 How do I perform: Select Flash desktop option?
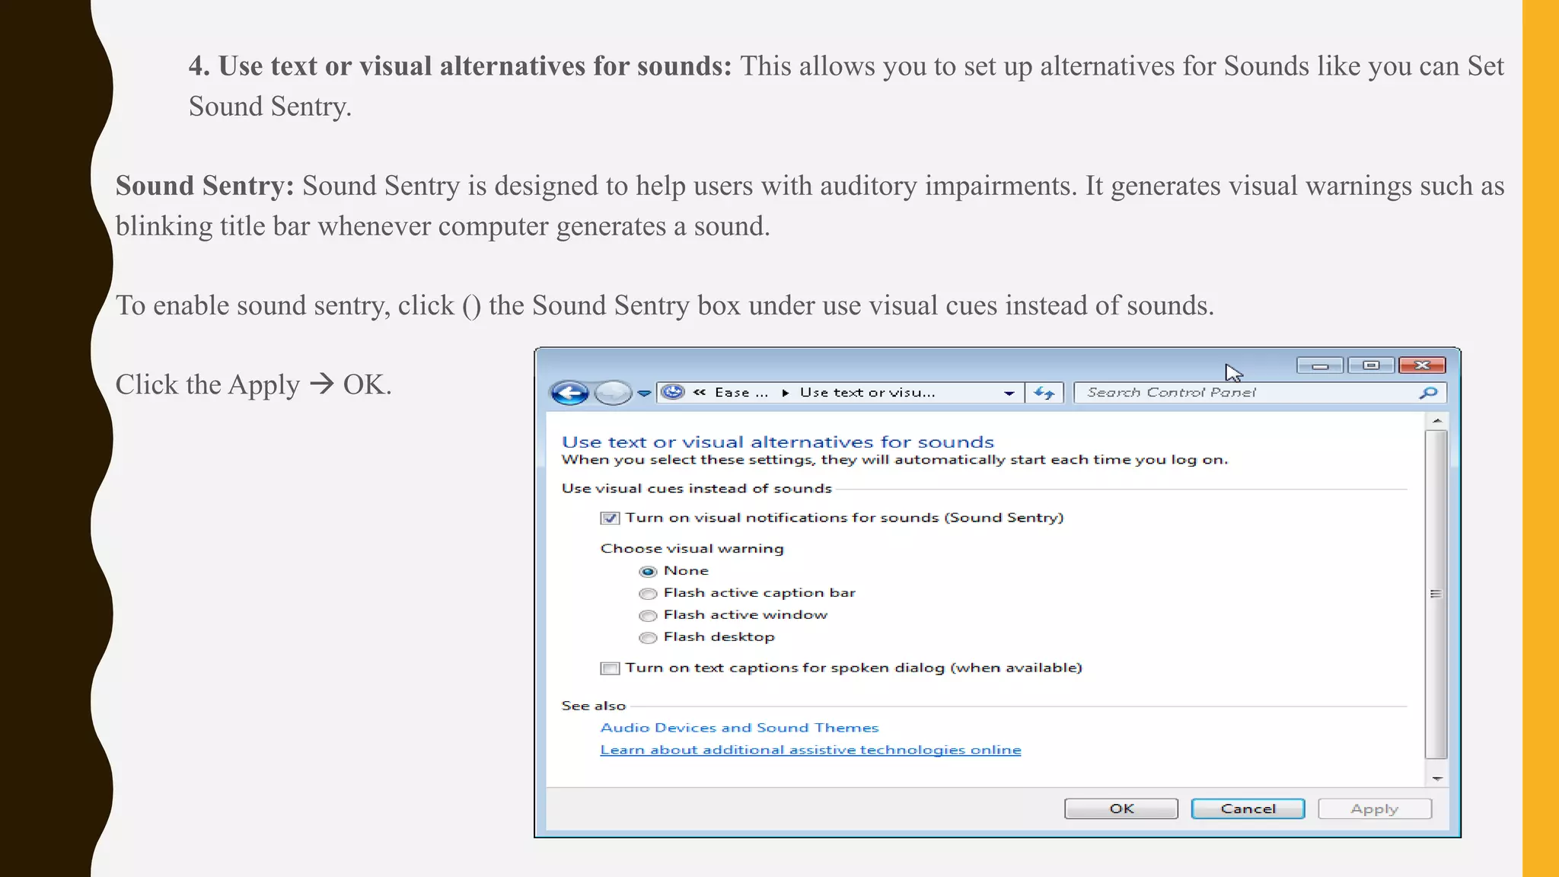coord(648,637)
